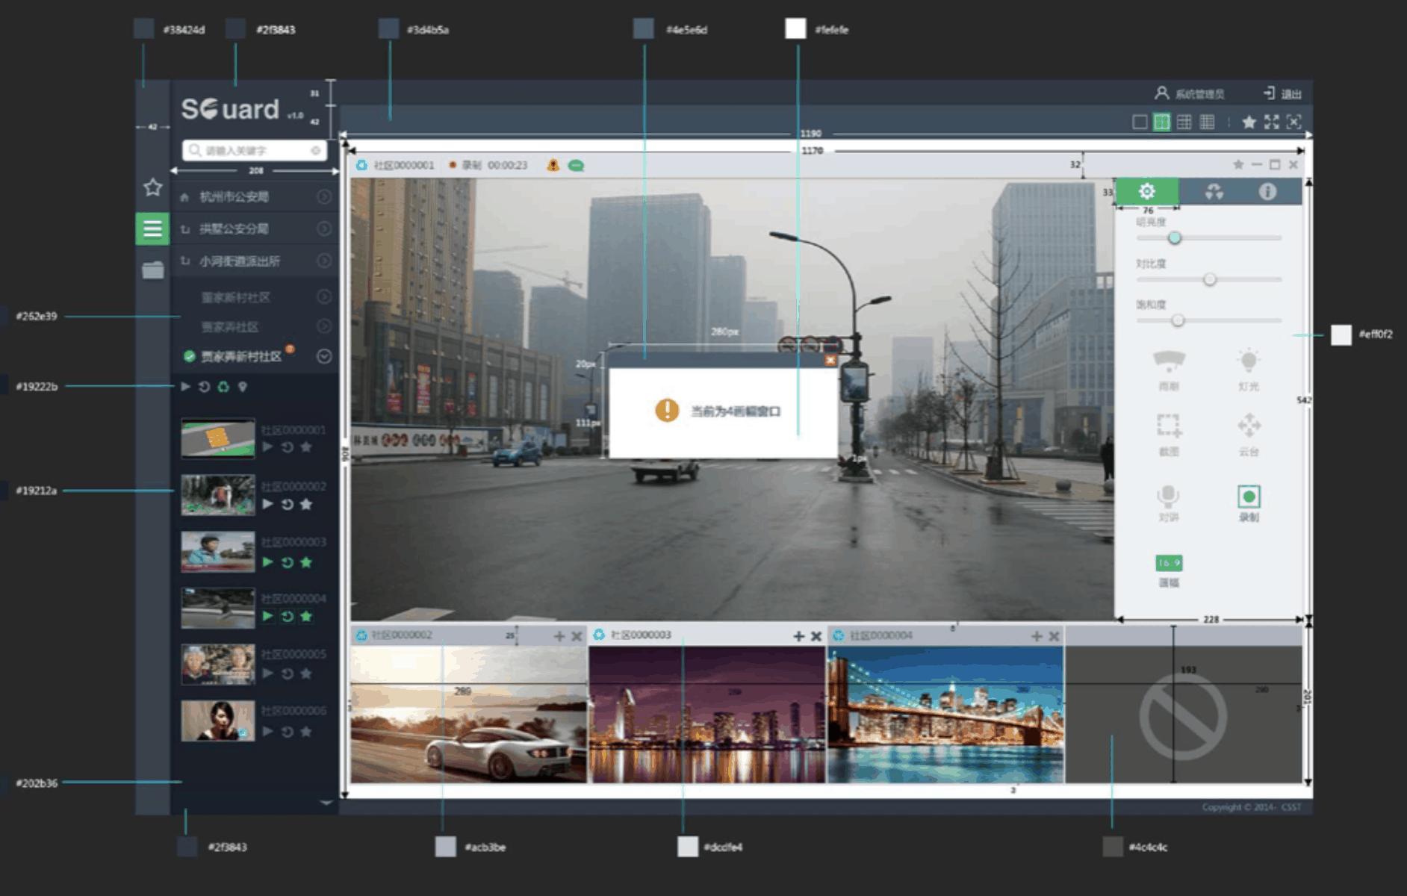This screenshot has height=896, width=1407.
Task: Click the 对讲 microphone intercom icon
Action: click(1168, 496)
